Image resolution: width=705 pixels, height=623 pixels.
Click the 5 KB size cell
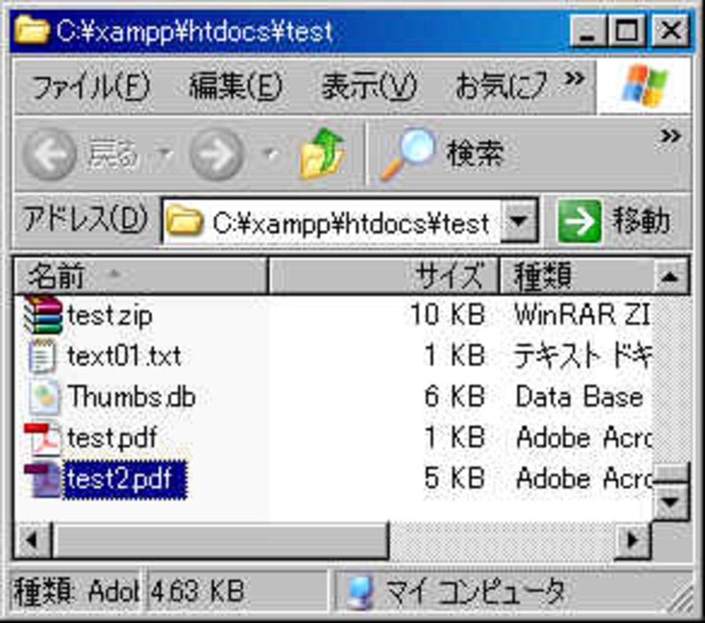click(x=455, y=478)
